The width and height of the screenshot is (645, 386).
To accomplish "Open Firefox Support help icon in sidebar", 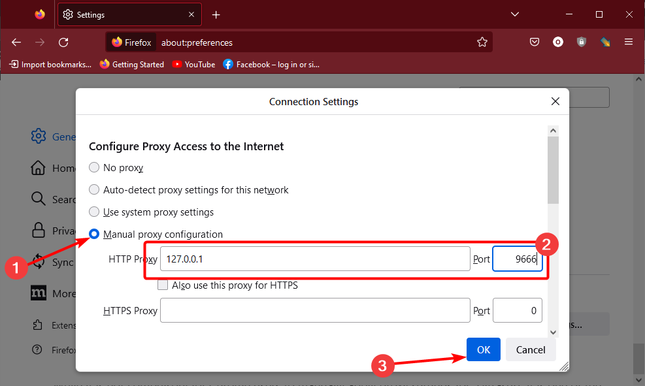I will click(x=37, y=350).
